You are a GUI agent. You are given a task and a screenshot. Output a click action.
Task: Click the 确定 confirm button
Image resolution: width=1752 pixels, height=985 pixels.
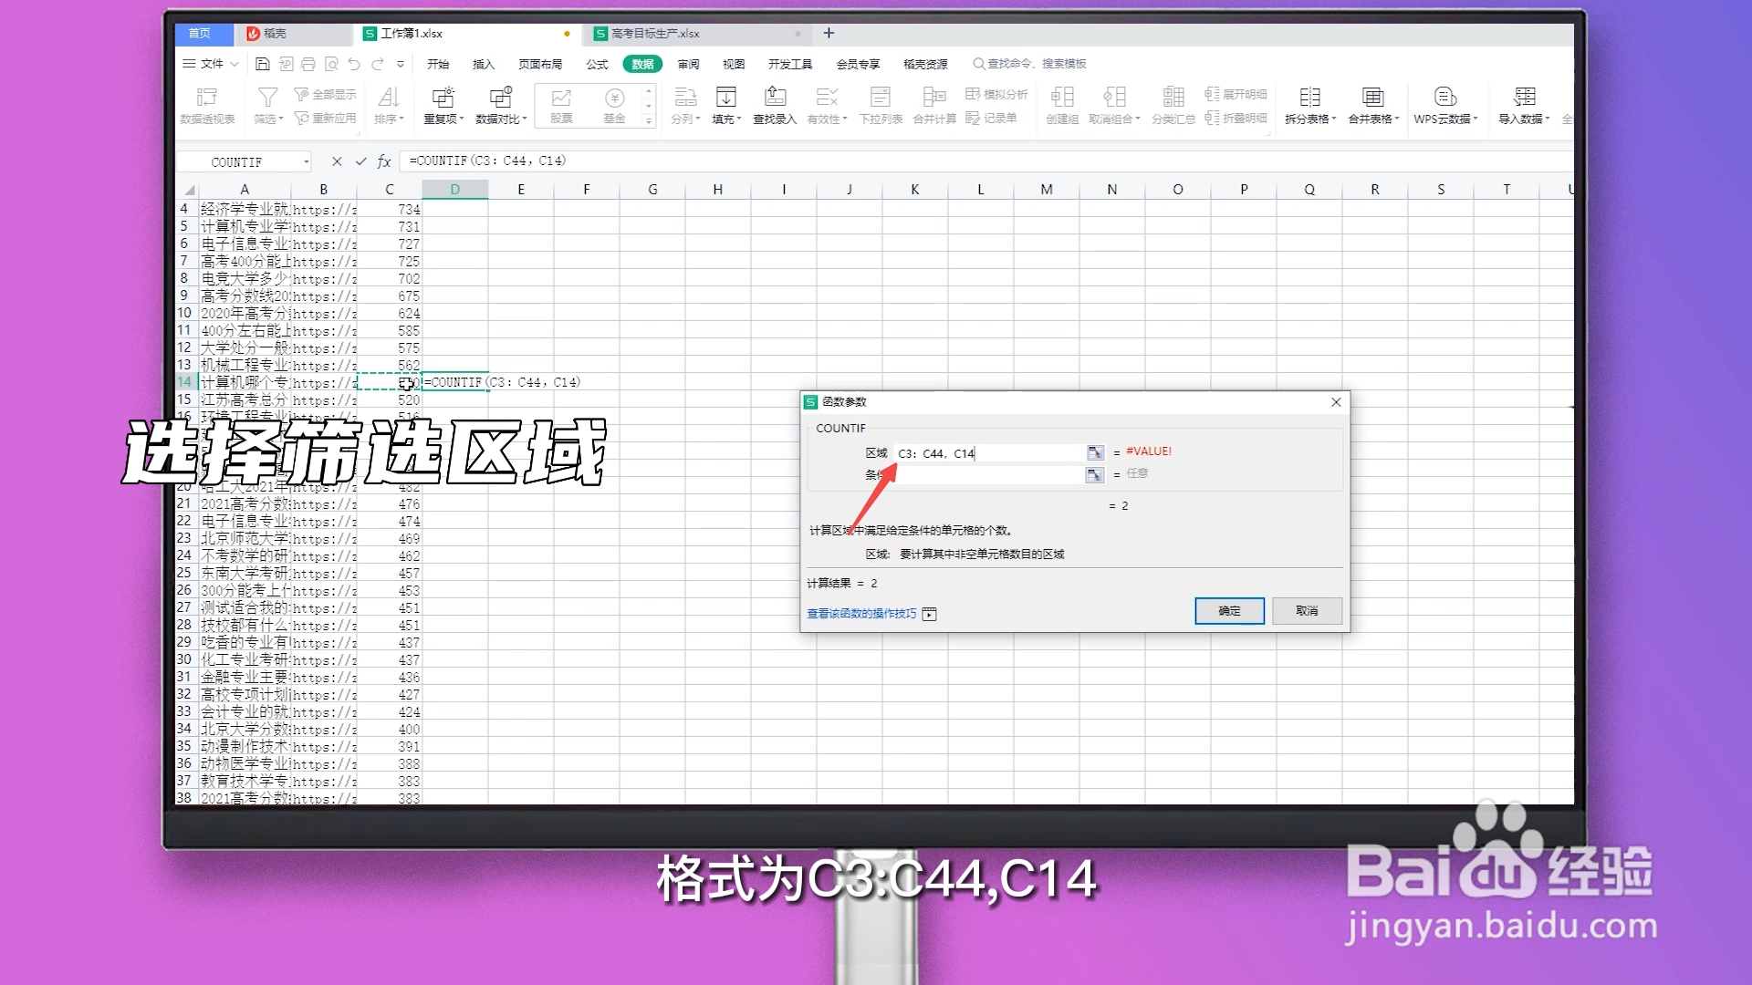pos(1228,611)
